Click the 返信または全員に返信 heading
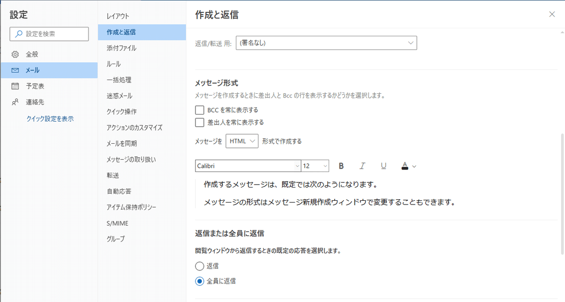 [x=230, y=233]
